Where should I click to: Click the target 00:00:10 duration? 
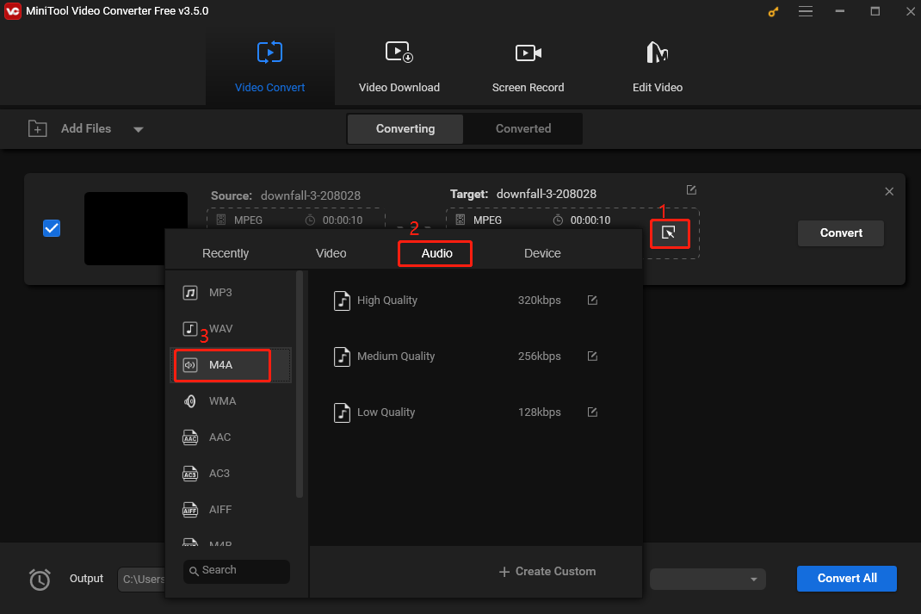pyautogui.click(x=590, y=220)
